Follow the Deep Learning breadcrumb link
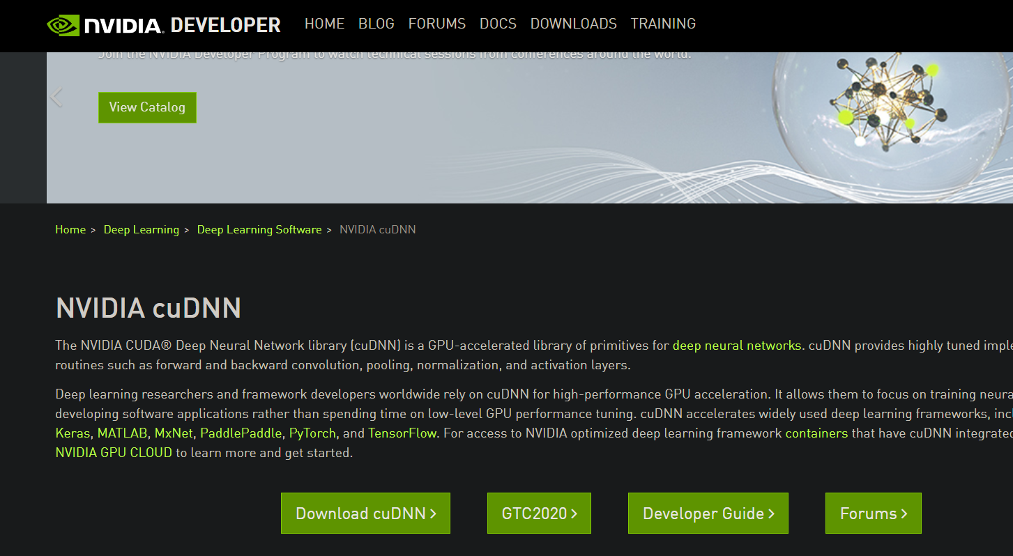The height and width of the screenshot is (556, 1013). pyautogui.click(x=142, y=230)
